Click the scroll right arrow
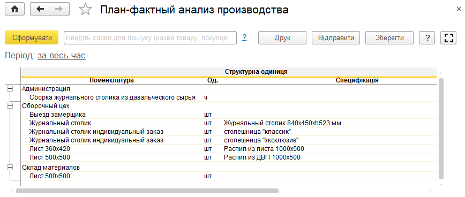This screenshot has width=465, height=197. coord(430,191)
